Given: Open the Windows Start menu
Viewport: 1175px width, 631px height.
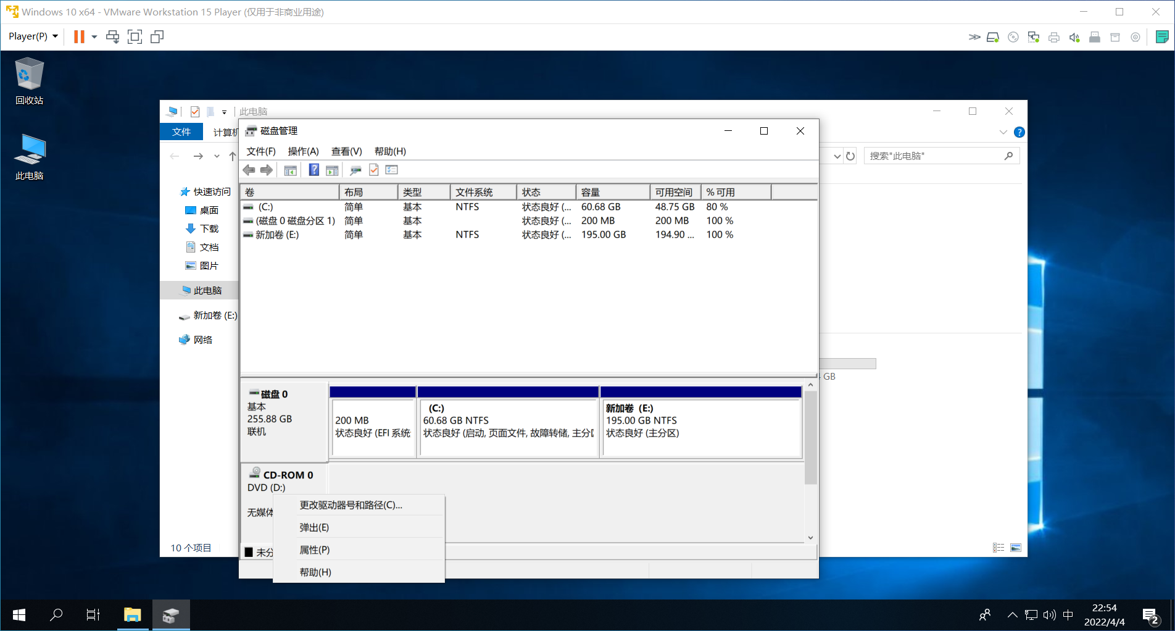Looking at the screenshot, I should tap(19, 615).
